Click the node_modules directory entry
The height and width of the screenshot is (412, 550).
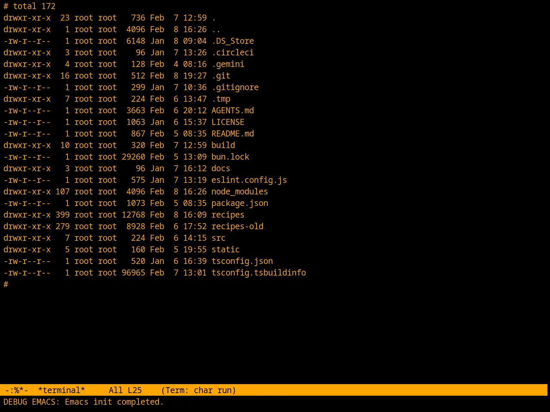pos(239,191)
